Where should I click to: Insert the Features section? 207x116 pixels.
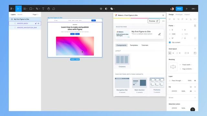[157, 85]
